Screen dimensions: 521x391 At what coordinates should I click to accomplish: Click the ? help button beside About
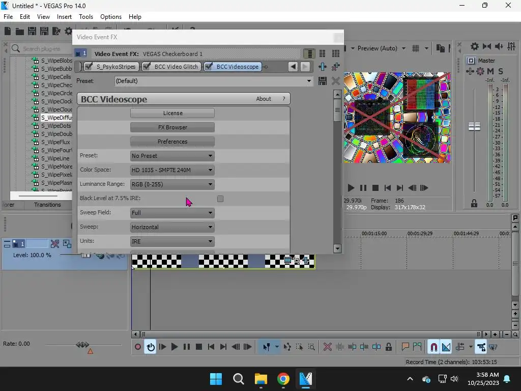(284, 99)
